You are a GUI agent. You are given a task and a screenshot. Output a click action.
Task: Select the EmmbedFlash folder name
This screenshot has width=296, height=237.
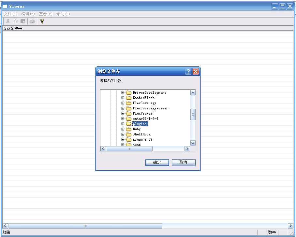tap(144, 98)
